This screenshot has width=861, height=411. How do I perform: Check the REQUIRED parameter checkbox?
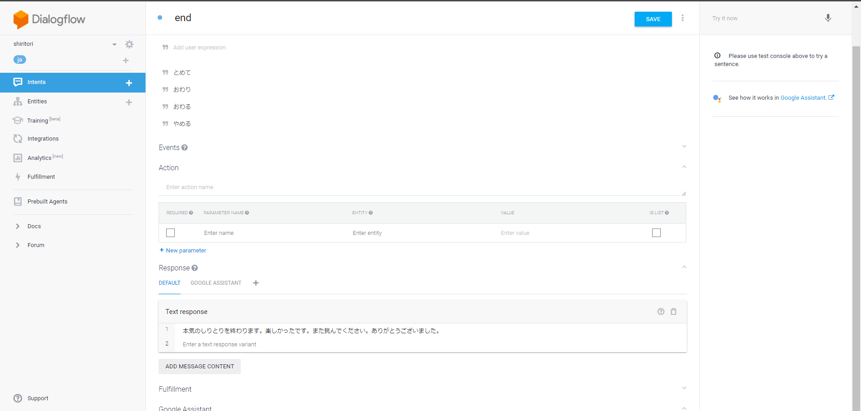(170, 233)
